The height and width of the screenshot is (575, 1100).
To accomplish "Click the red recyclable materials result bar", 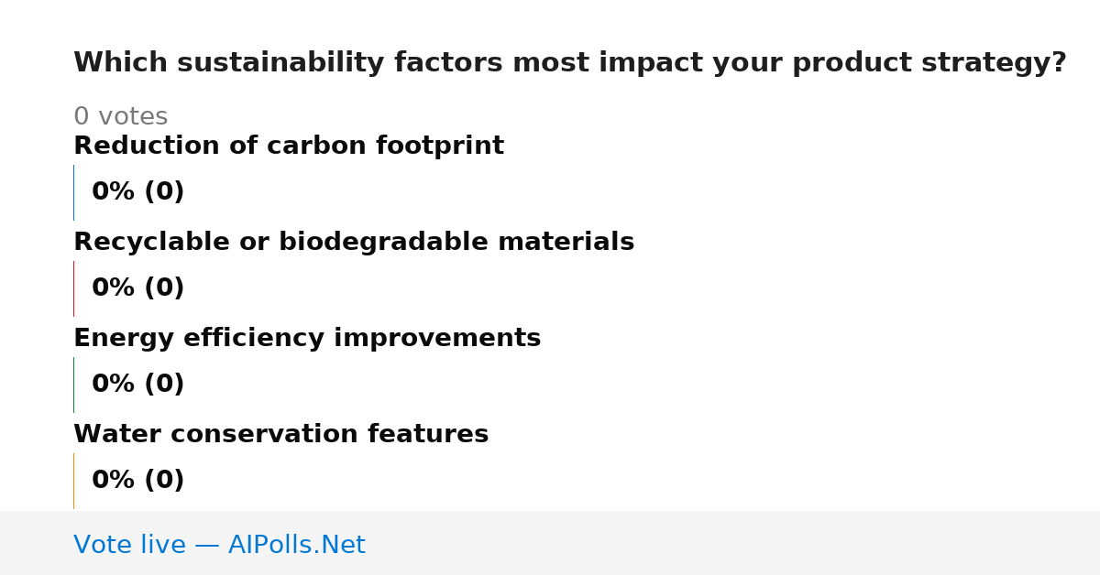I will 73,288.
